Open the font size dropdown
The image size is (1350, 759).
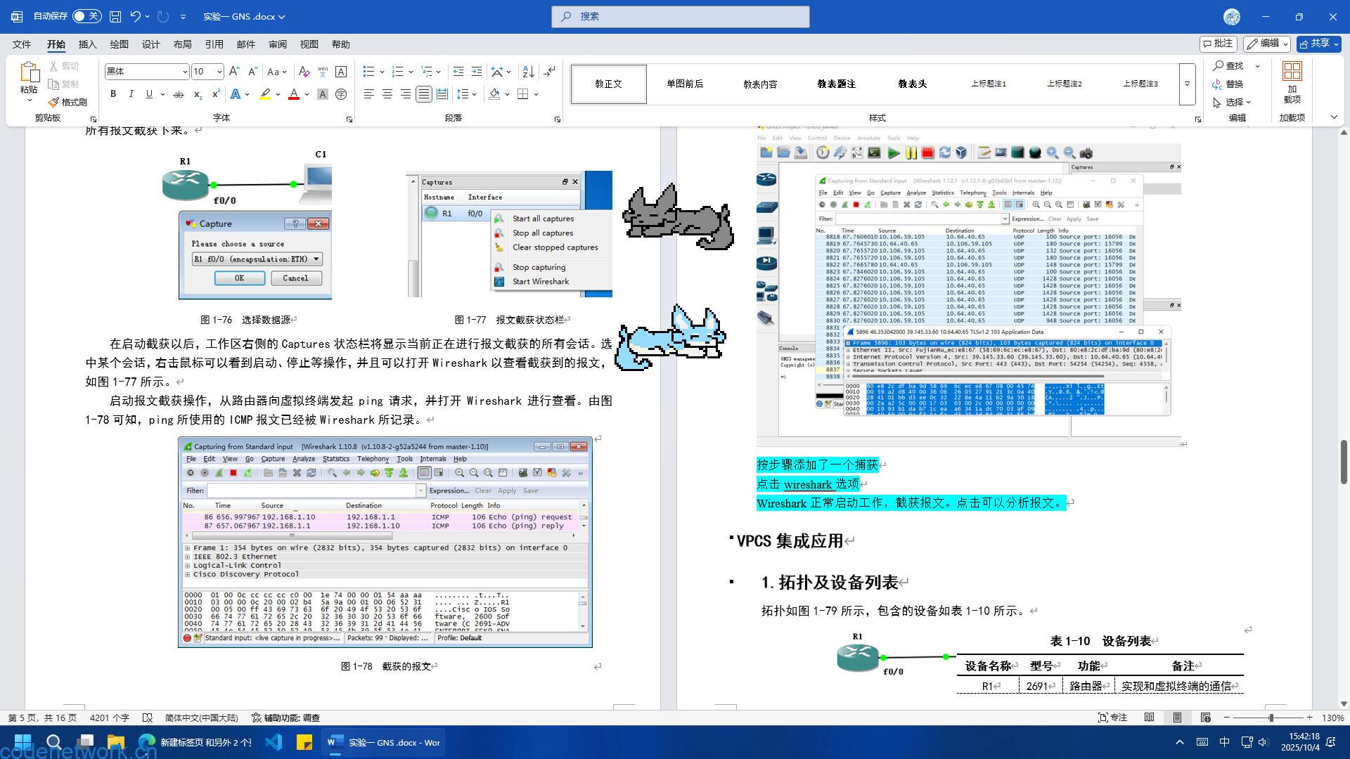[x=219, y=72]
